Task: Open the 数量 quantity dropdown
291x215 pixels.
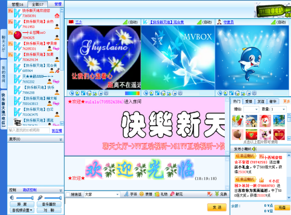Action: tap(278, 109)
